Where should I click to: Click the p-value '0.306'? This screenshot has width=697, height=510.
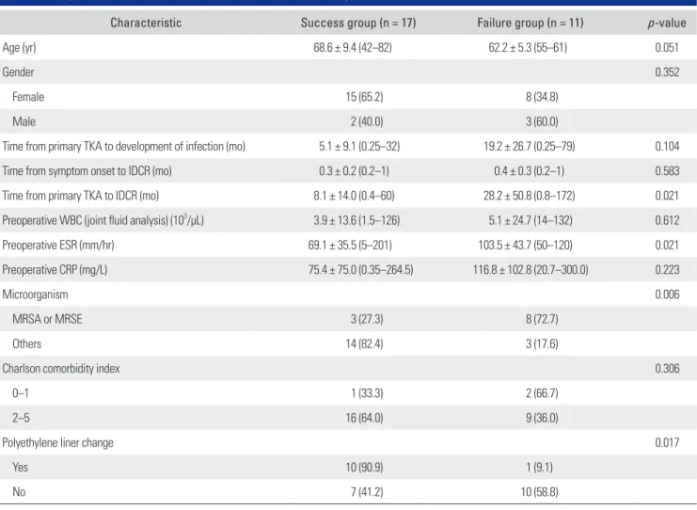667,369
